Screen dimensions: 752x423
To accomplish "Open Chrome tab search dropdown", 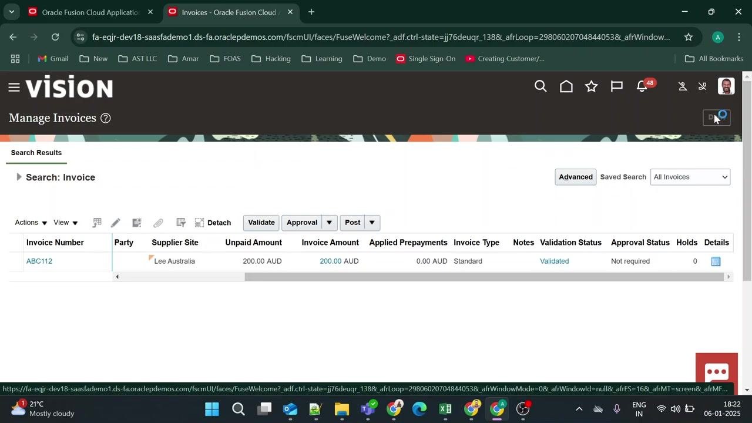I will (x=11, y=12).
